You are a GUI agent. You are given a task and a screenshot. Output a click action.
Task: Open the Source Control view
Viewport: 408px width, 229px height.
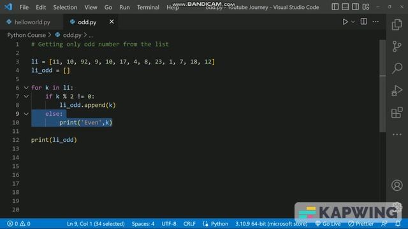point(397,46)
